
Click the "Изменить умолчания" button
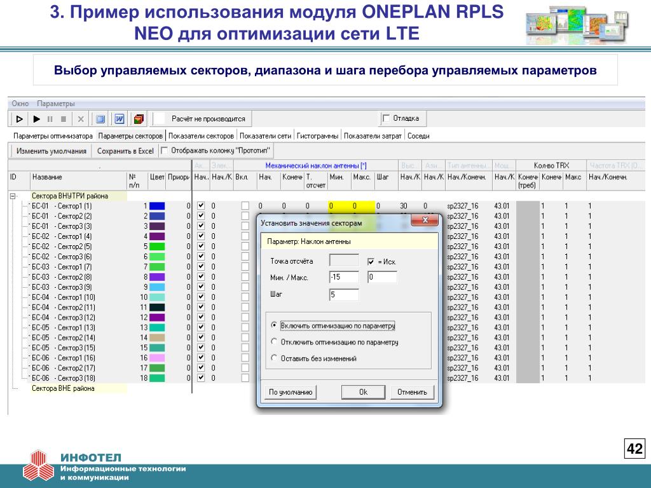[51, 151]
